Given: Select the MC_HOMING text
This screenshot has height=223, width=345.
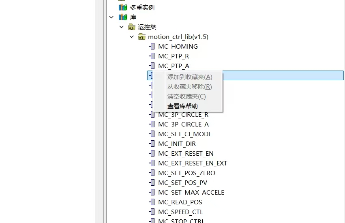Looking at the screenshot, I should click(178, 47).
